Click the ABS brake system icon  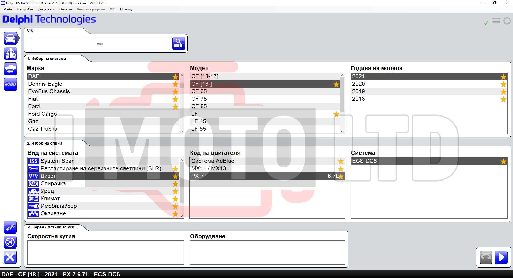coord(33,183)
